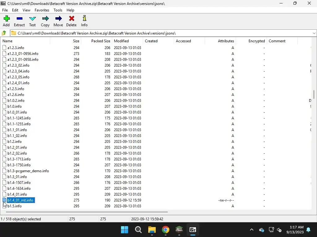Select file b1.0.2.info

click(16, 101)
